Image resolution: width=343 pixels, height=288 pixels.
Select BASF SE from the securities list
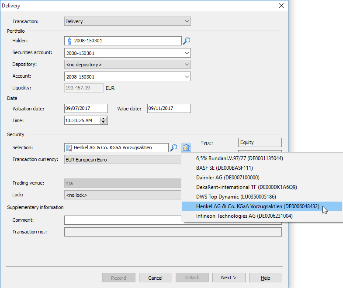point(225,168)
